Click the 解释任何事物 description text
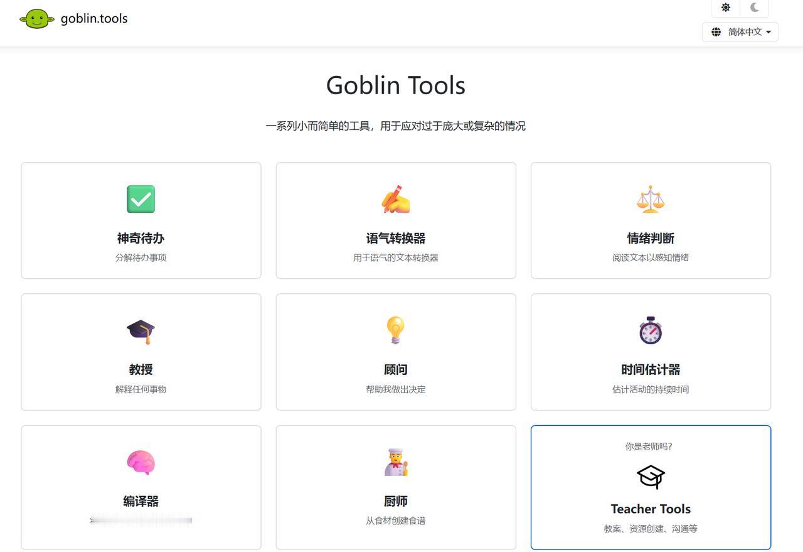This screenshot has width=803, height=552. (x=141, y=389)
